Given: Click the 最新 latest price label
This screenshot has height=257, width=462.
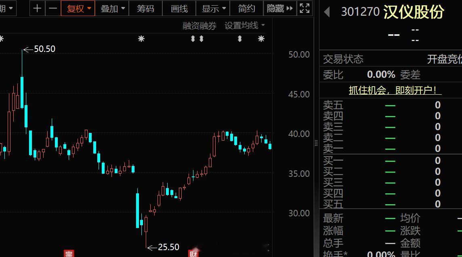Looking at the screenshot, I should pyautogui.click(x=333, y=218).
